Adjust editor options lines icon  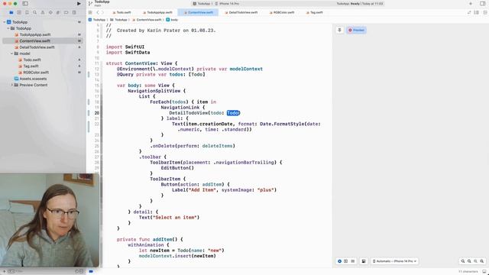pyautogui.click(x=477, y=12)
